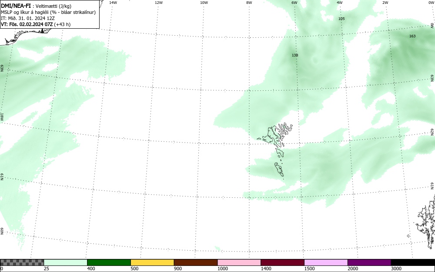
Task: Click the Veltimætti (J/kg) label
Action: (x=54, y=6)
